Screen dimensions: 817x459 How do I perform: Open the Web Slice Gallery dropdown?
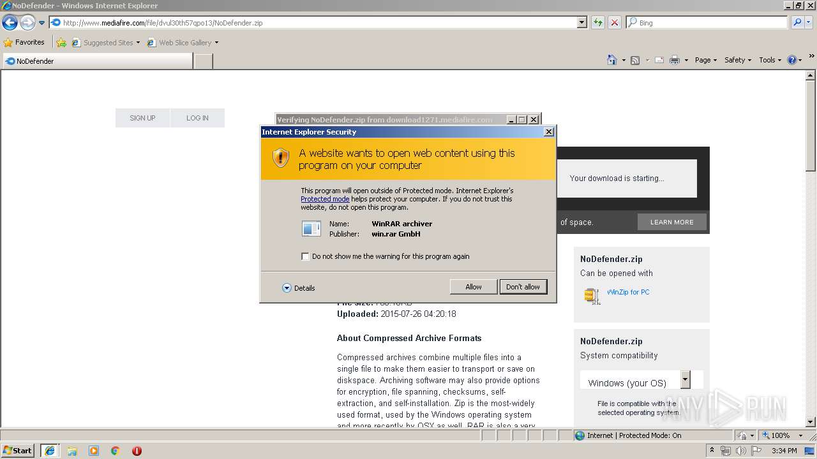tap(216, 43)
